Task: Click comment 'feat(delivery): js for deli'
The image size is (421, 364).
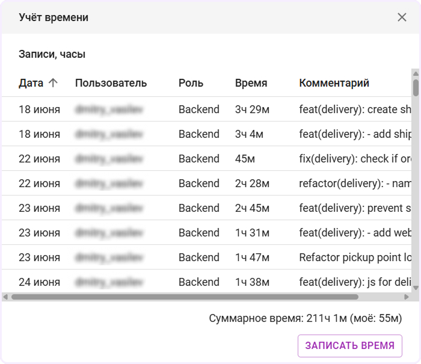Action: coord(355,283)
